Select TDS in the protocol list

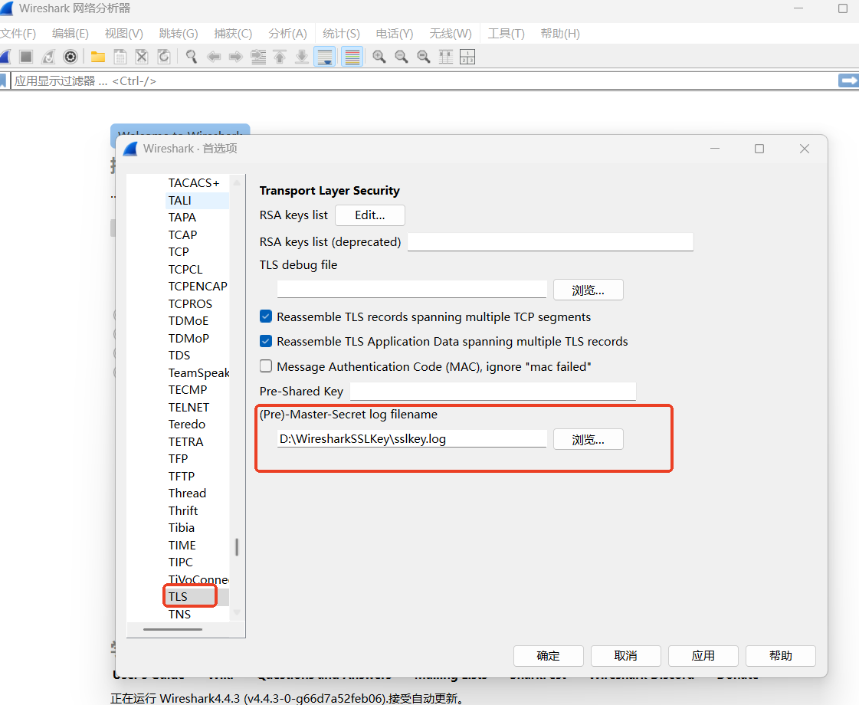point(179,355)
